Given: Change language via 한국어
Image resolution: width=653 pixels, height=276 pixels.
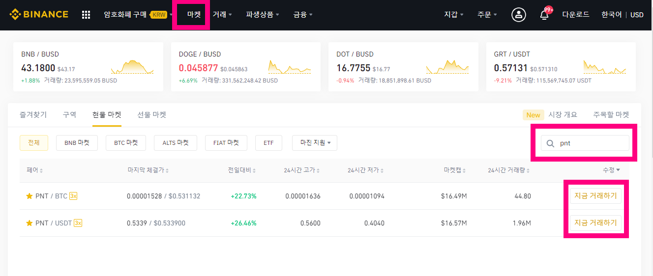Looking at the screenshot, I should [x=611, y=15].
